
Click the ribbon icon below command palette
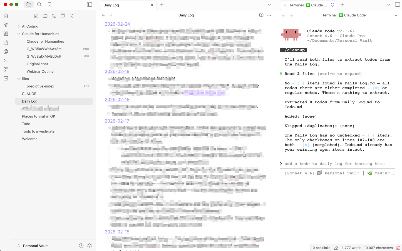pyautogui.click(x=6, y=69)
